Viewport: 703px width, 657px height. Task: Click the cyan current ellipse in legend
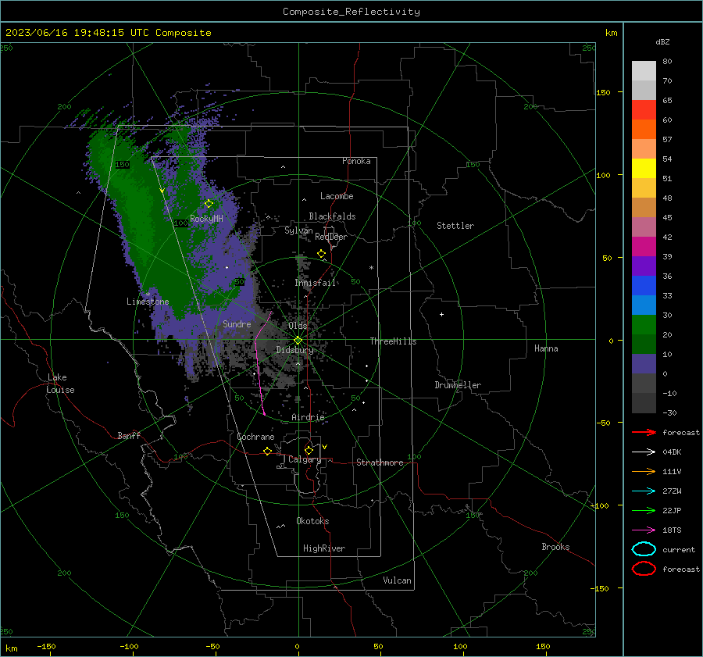[x=644, y=549]
